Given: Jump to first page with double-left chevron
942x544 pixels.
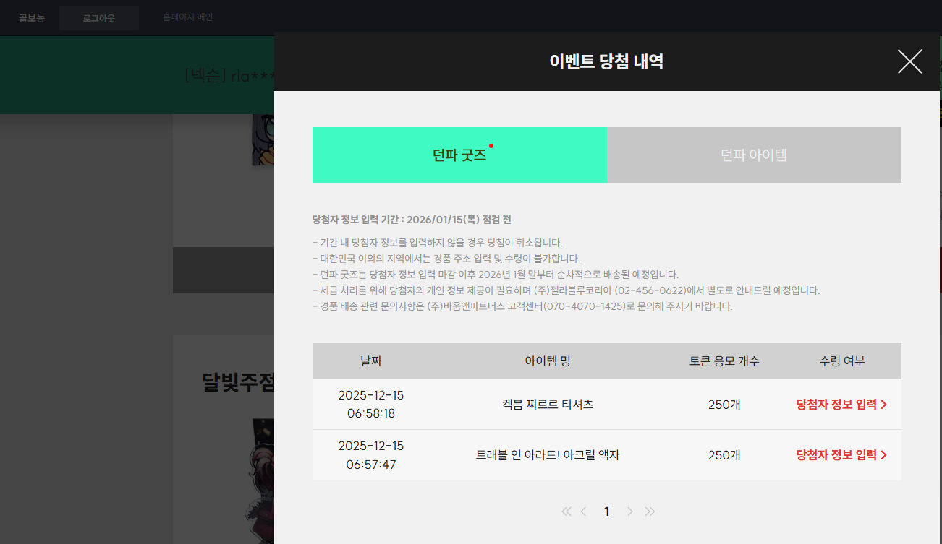Looking at the screenshot, I should [566, 511].
